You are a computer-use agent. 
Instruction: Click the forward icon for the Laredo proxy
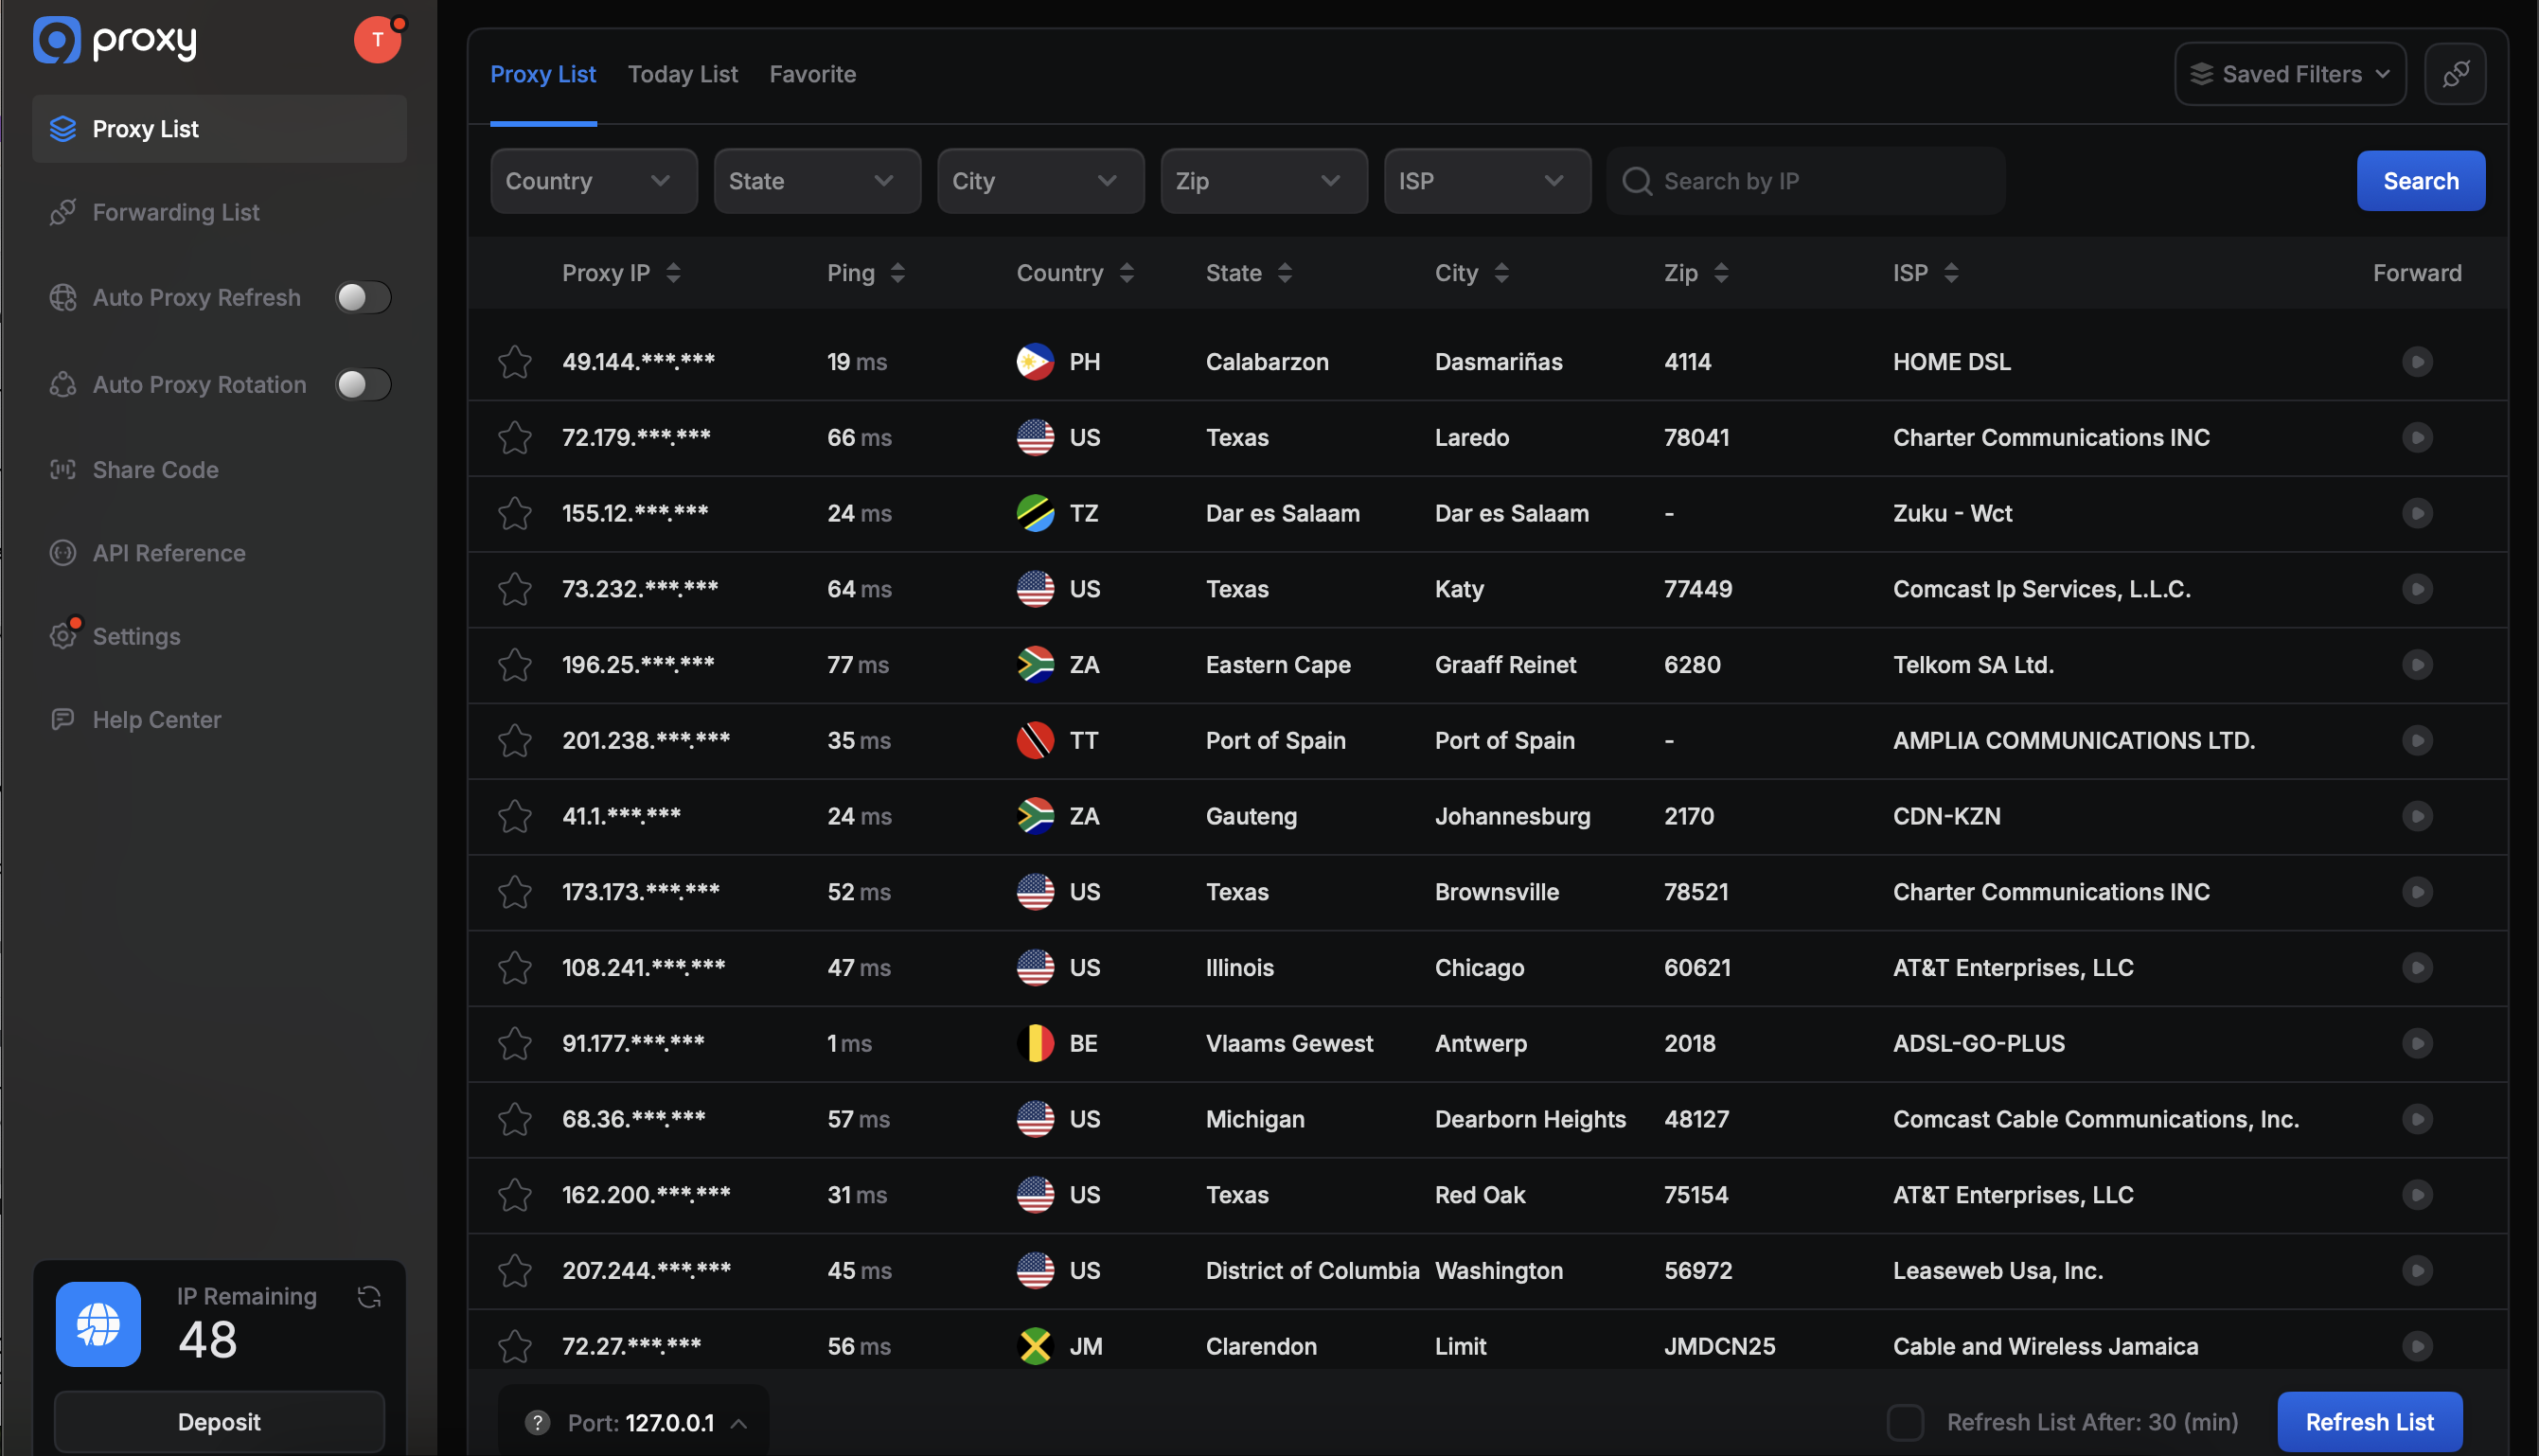pyautogui.click(x=2418, y=437)
